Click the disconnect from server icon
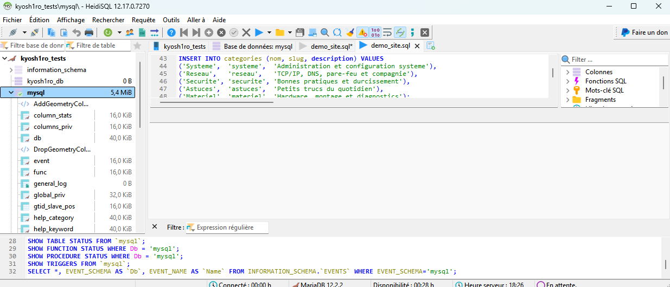Image resolution: width=670 pixels, height=287 pixels. point(34,32)
